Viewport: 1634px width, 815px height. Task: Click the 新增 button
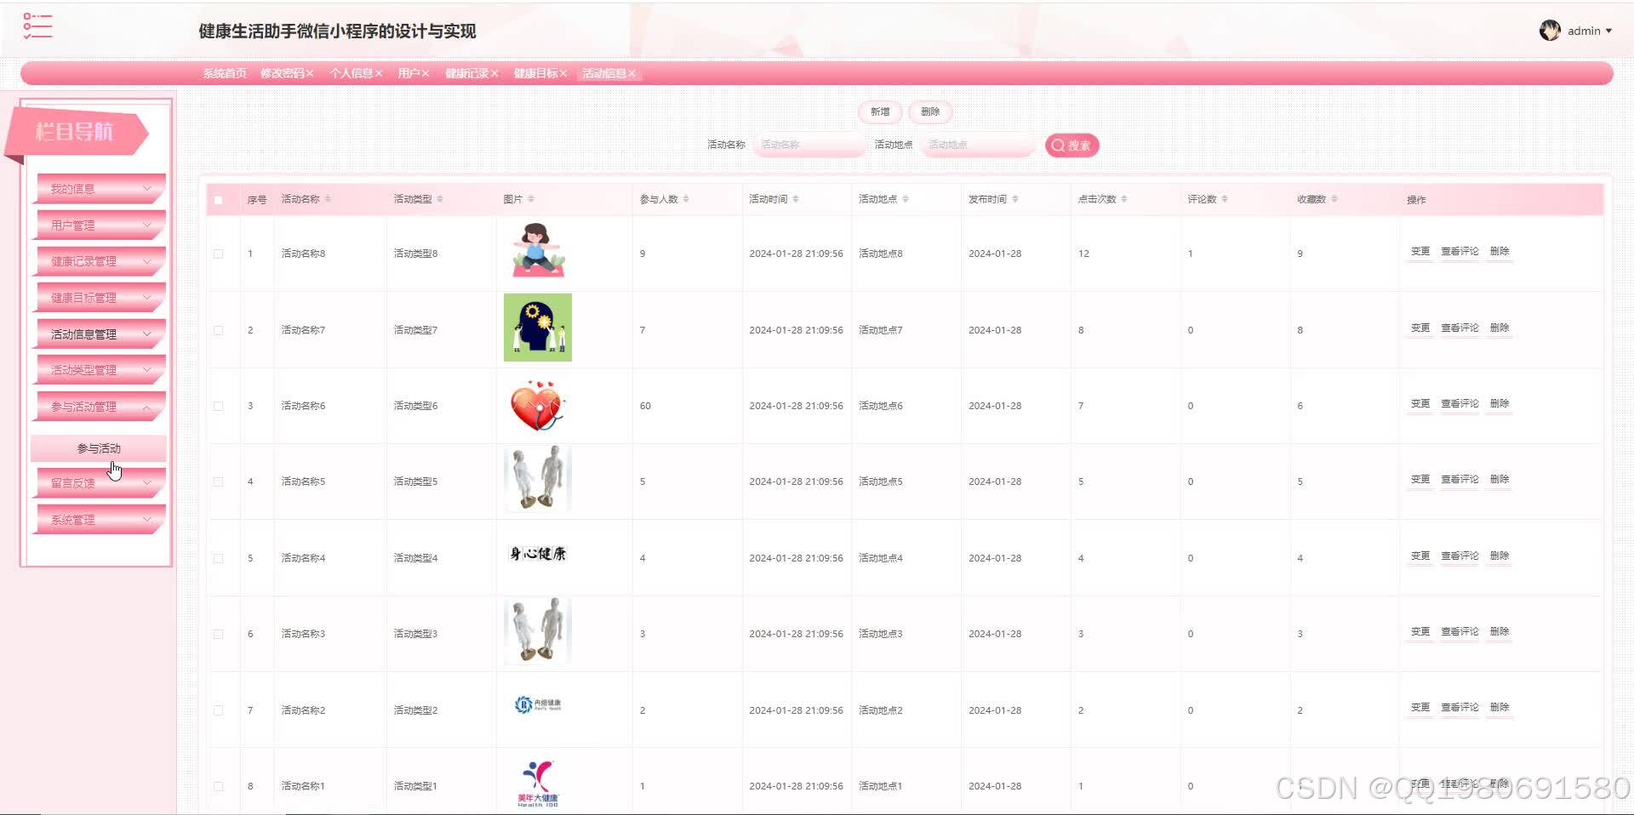[880, 111]
